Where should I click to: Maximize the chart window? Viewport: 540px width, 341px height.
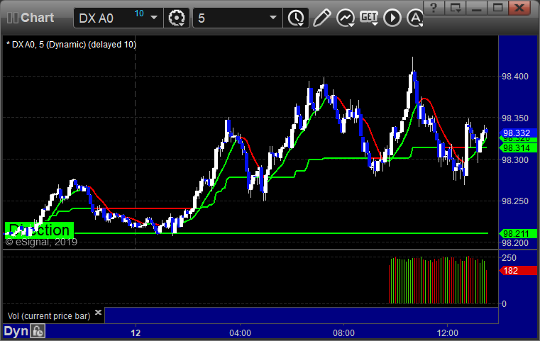[497, 8]
